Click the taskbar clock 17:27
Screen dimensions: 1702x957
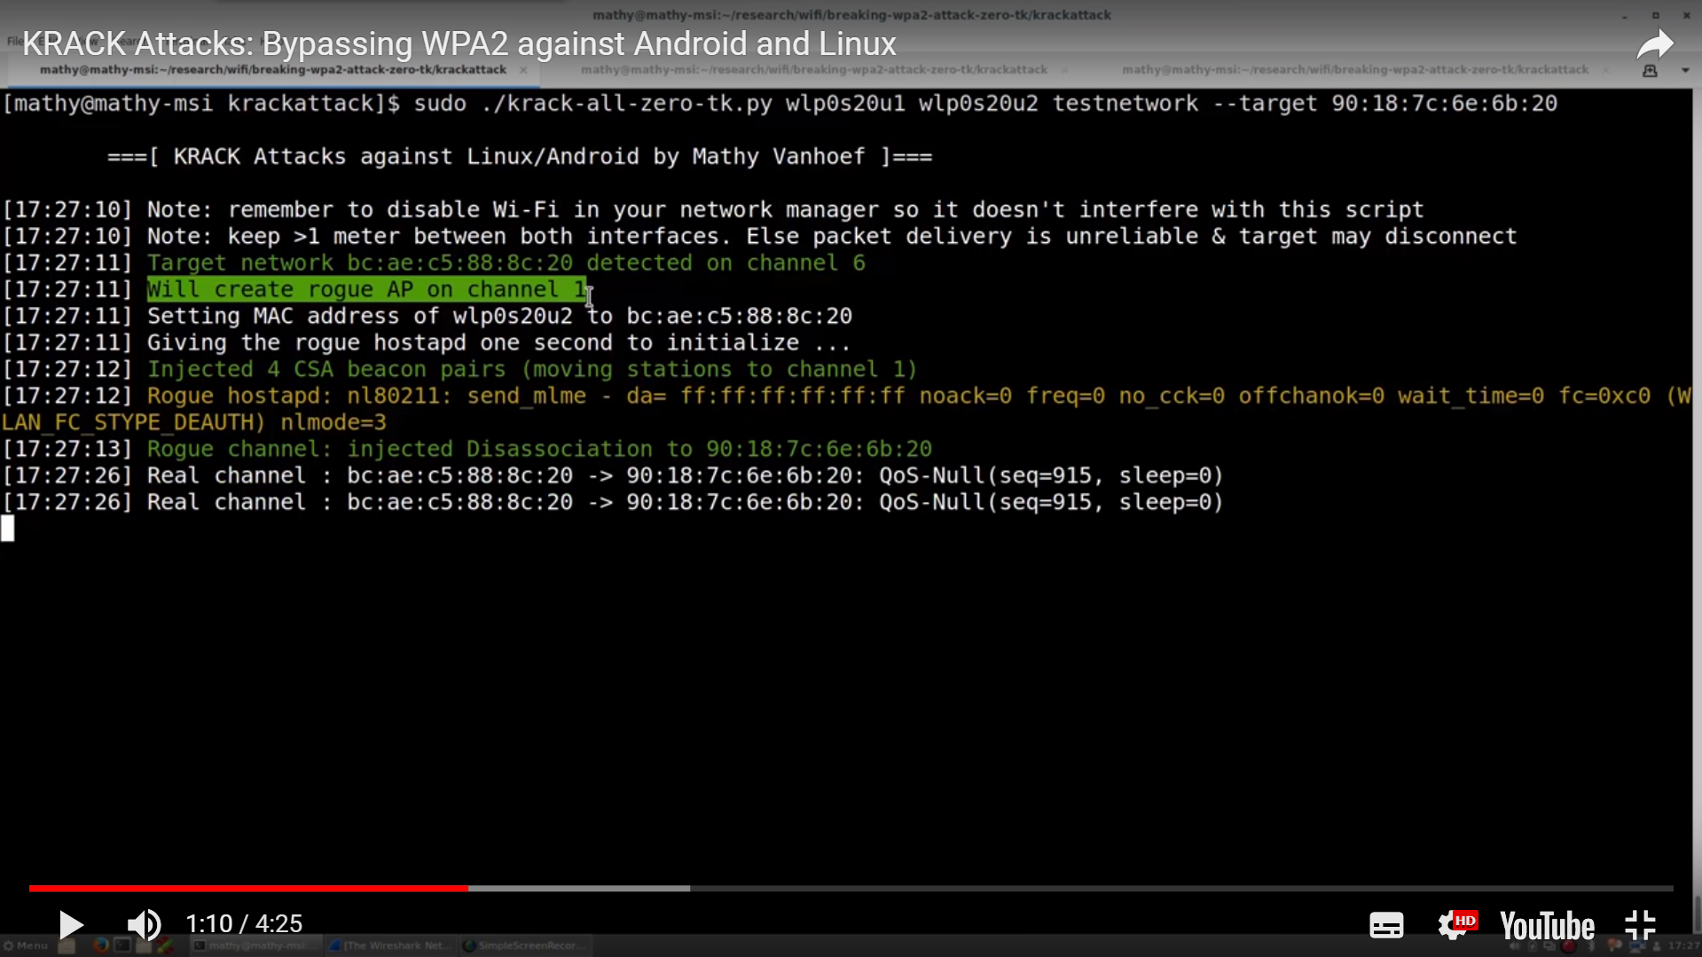tap(1684, 946)
